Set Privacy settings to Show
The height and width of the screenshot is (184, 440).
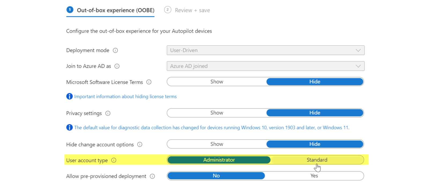coord(217,113)
